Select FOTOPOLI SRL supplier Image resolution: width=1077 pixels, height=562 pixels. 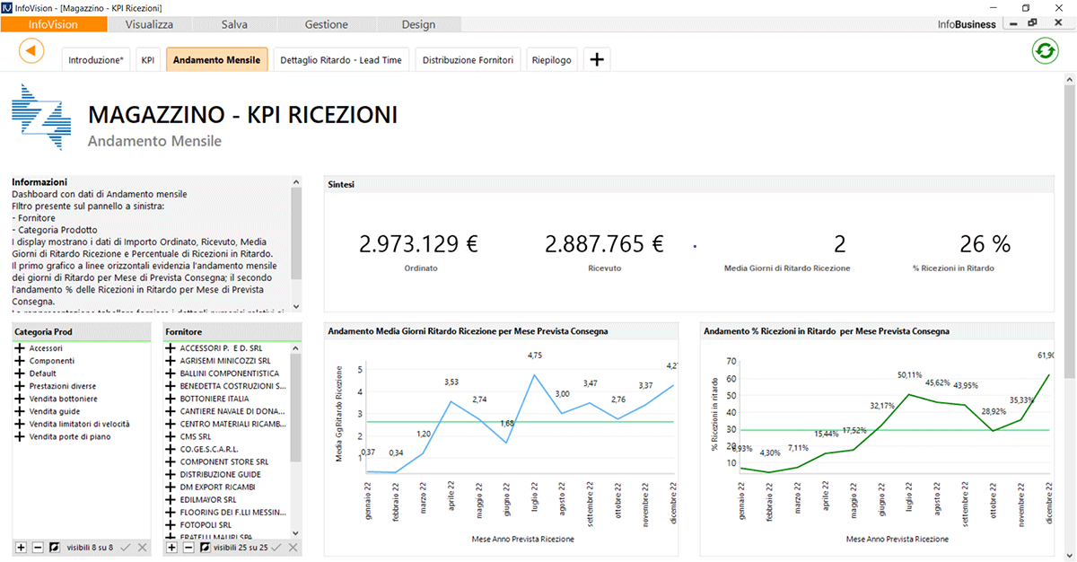coord(206,524)
